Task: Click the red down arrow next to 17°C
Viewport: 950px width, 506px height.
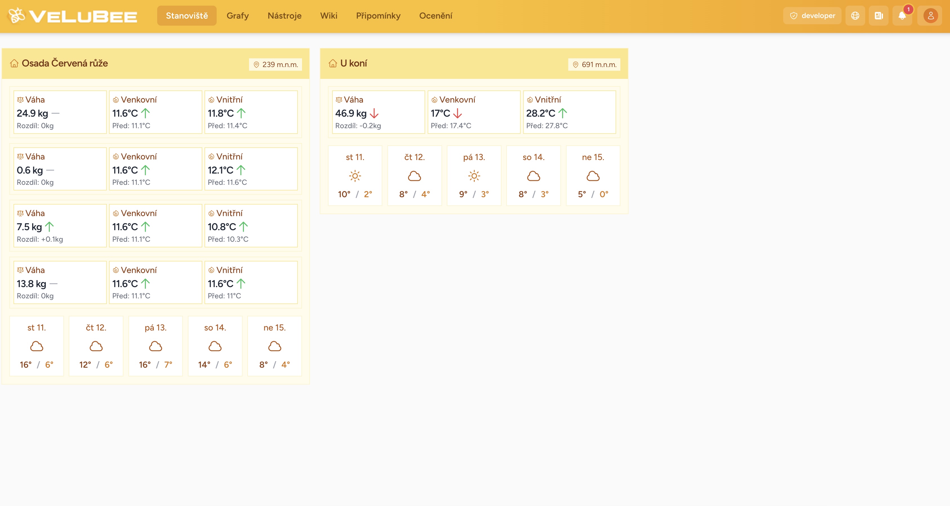Action: point(457,114)
